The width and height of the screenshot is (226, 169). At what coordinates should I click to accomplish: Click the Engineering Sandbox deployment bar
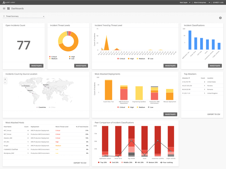coord(139,93)
